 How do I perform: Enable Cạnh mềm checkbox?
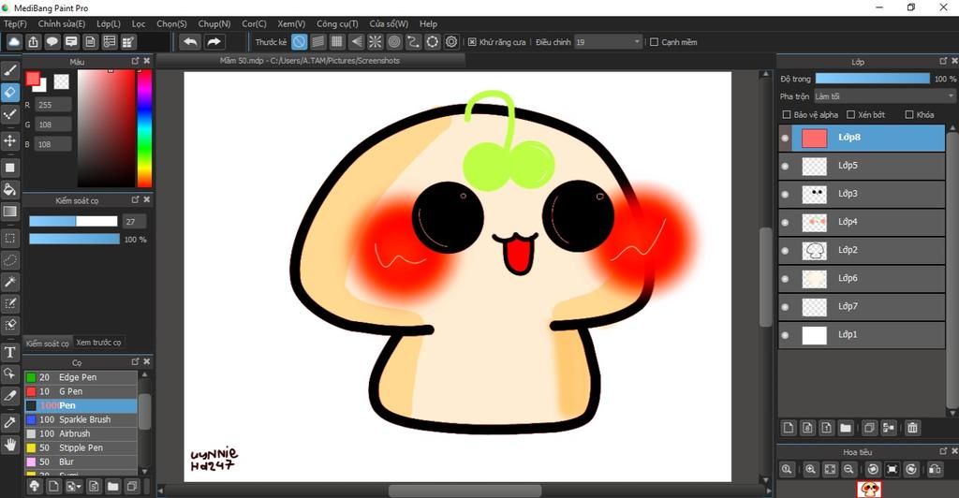pyautogui.click(x=654, y=42)
